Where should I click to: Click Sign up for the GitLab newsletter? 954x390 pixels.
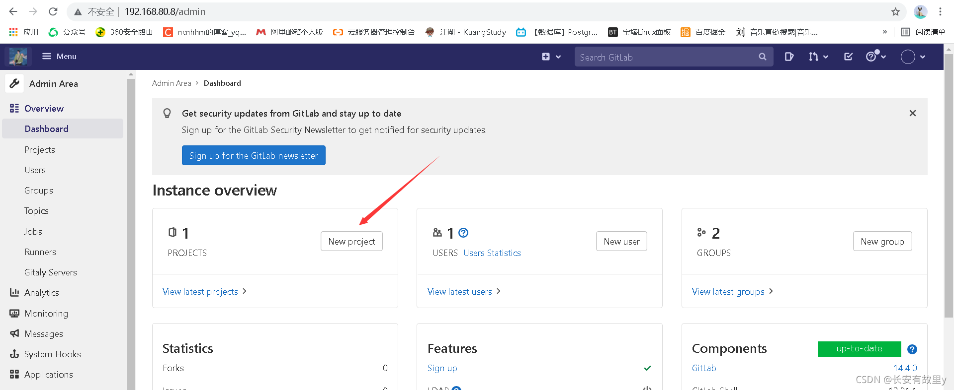[254, 155]
